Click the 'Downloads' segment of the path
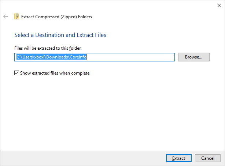225x166 pixels. click(x=57, y=57)
